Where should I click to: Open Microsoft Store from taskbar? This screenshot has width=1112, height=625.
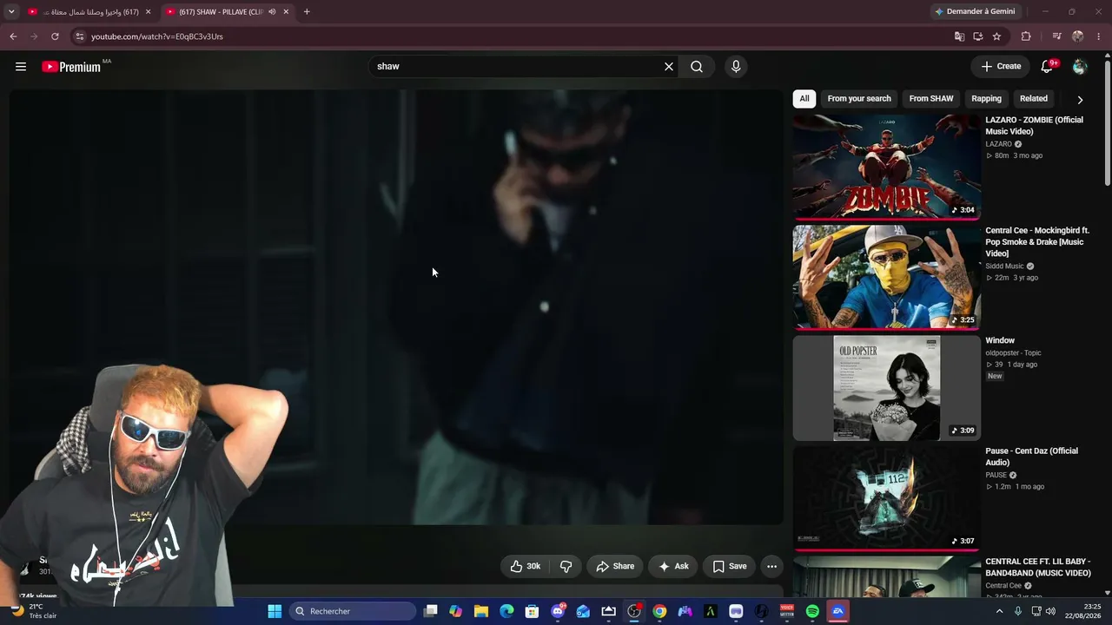533,611
